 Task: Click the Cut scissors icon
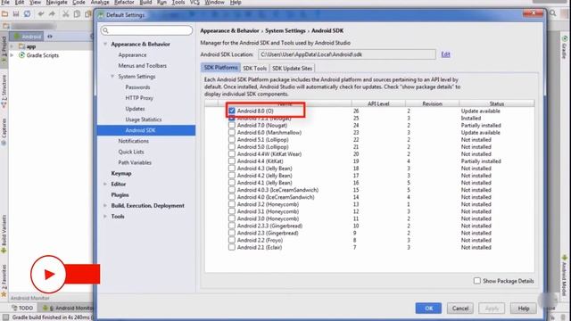pos(65,14)
